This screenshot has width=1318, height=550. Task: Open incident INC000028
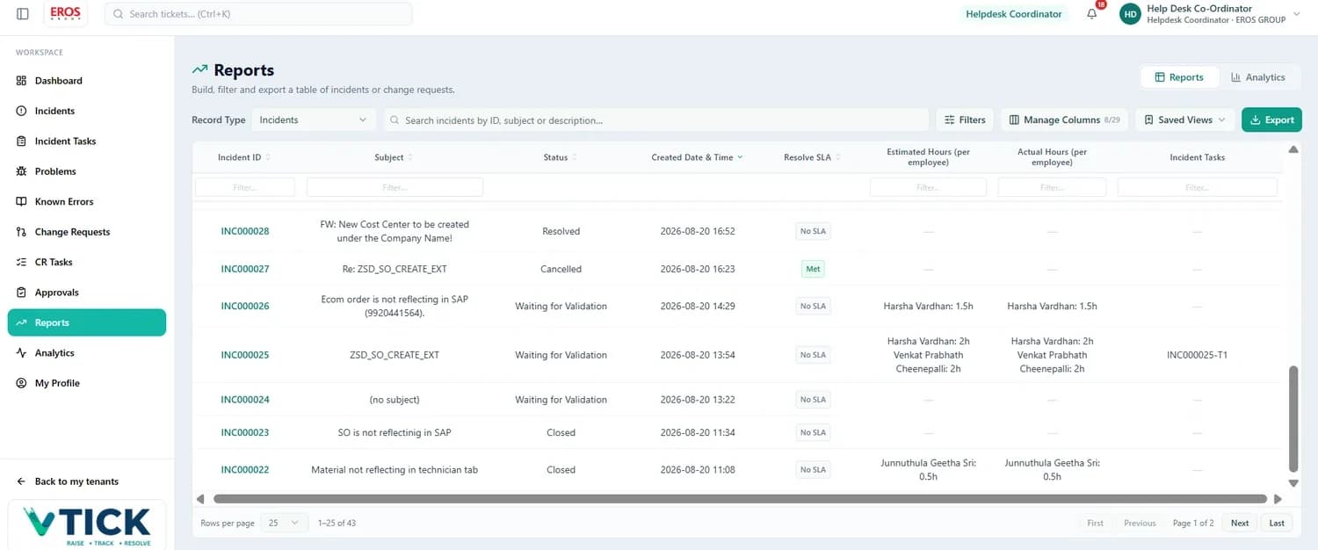click(x=245, y=232)
